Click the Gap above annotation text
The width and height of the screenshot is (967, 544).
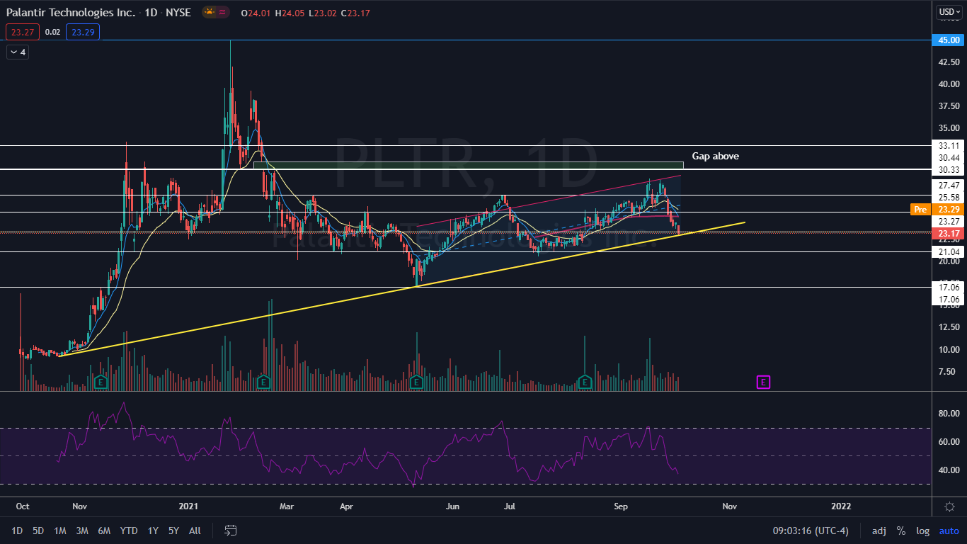(715, 156)
